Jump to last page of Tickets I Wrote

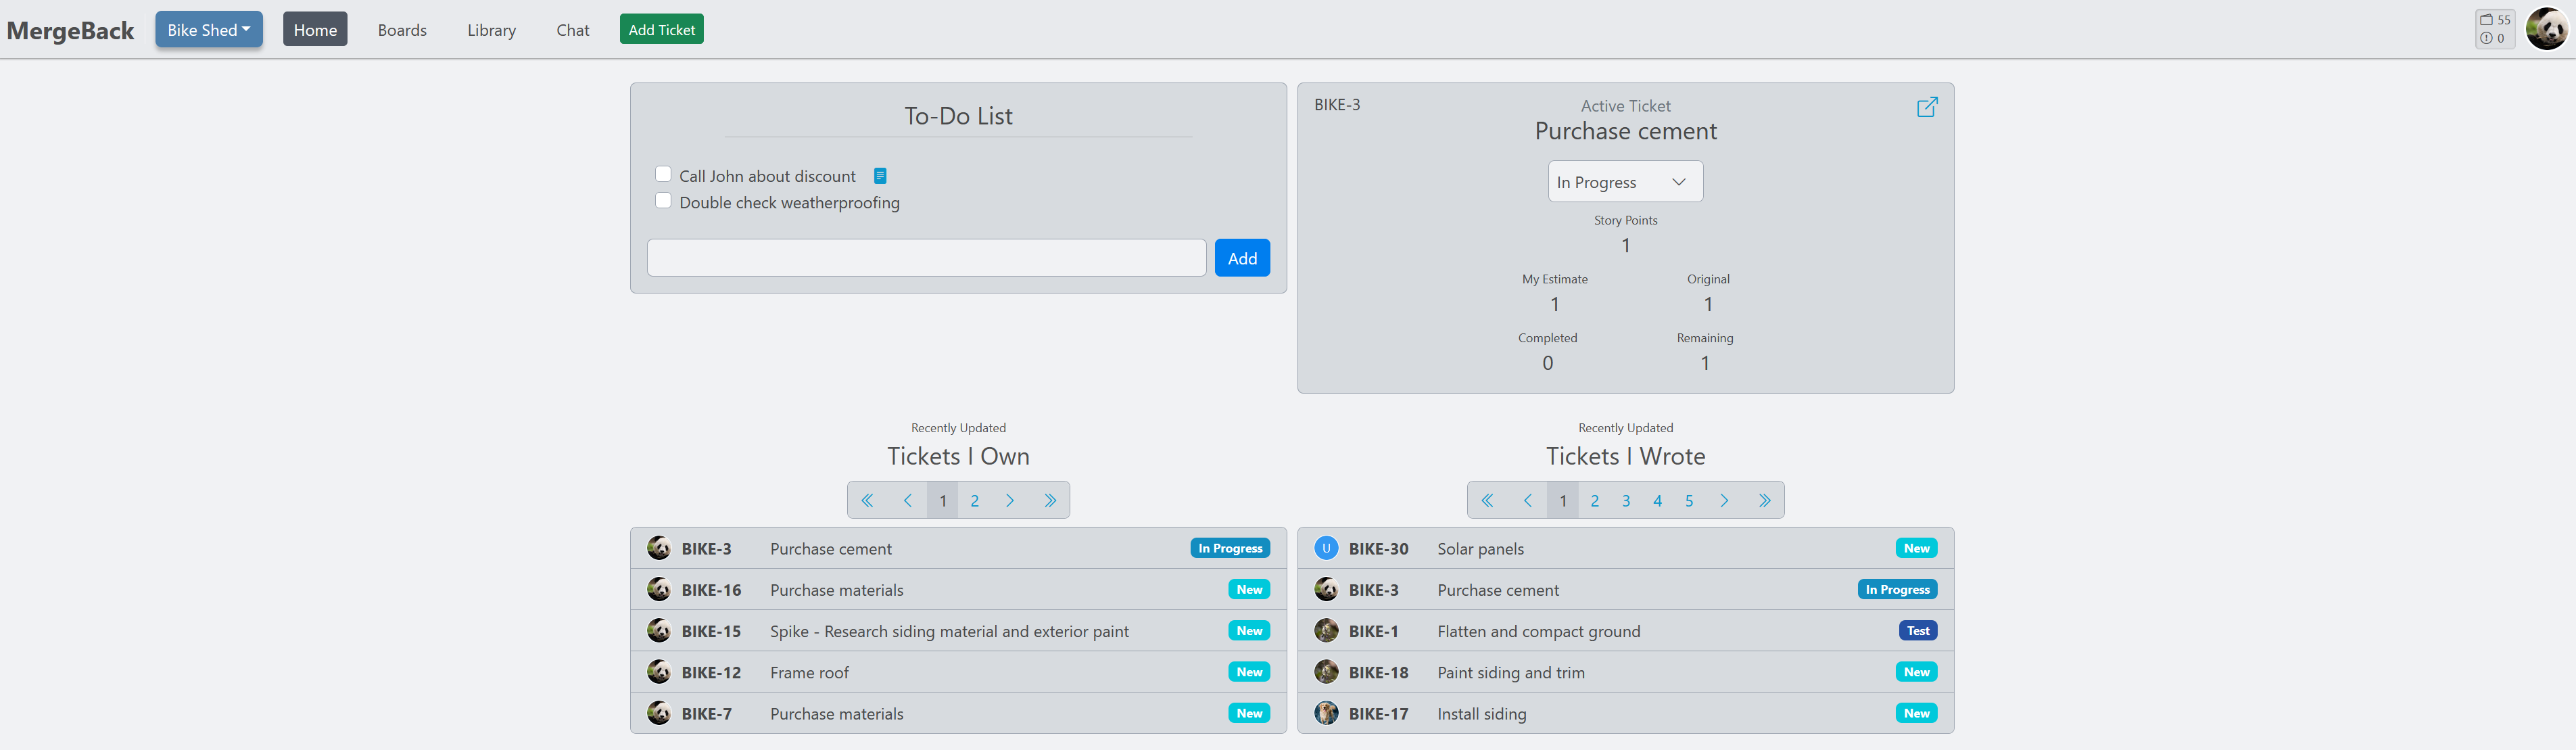(1764, 501)
